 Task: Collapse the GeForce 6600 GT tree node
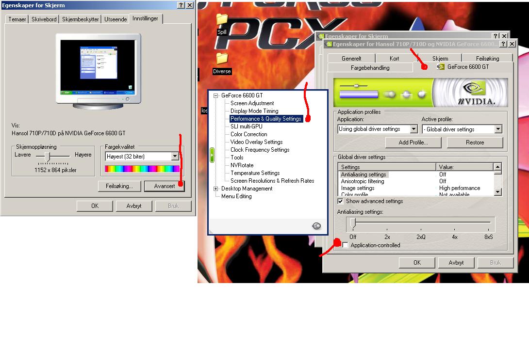click(215, 95)
